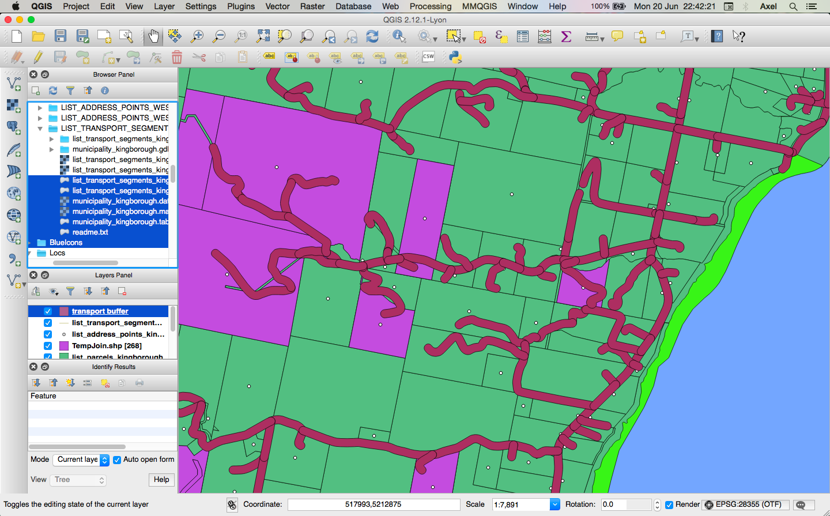Viewport: 830px width, 516px height.
Task: Toggle editing with the yellow pencil icon
Action: point(38,57)
